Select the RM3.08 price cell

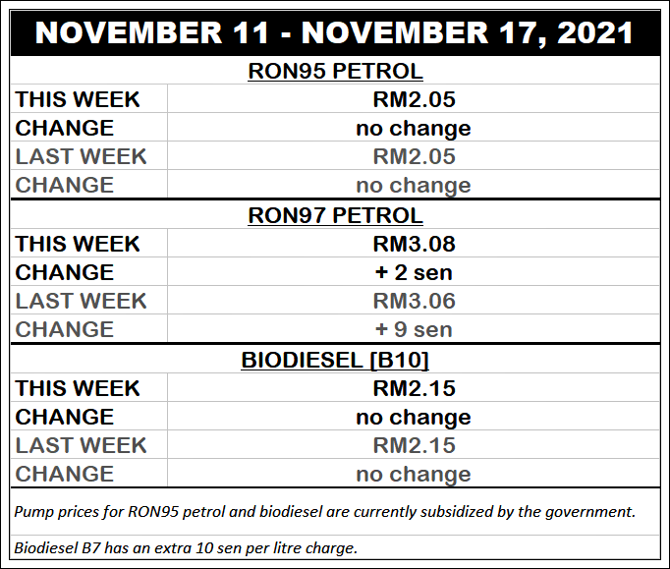pyautogui.click(x=414, y=245)
